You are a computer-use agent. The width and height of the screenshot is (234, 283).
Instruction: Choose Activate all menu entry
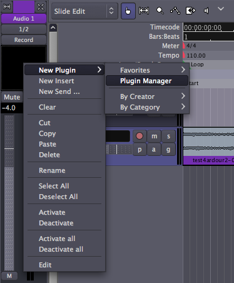pyautogui.click(x=64, y=239)
